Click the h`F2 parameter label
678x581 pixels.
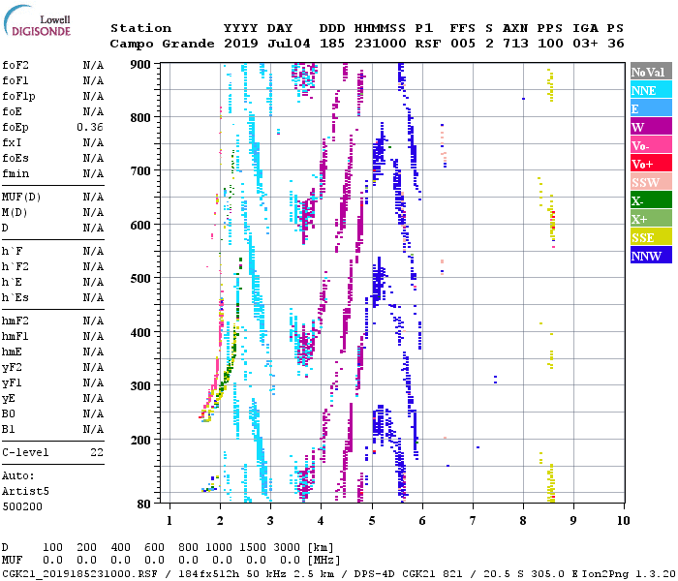(x=15, y=266)
